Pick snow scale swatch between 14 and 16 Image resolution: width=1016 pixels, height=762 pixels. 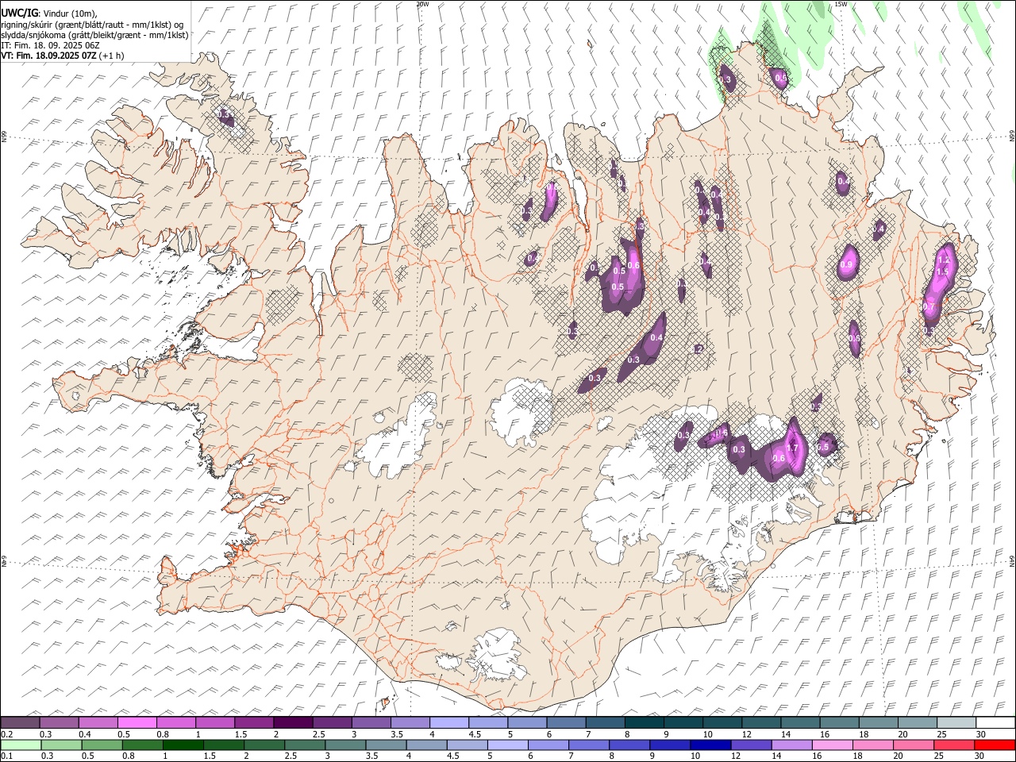799,723
